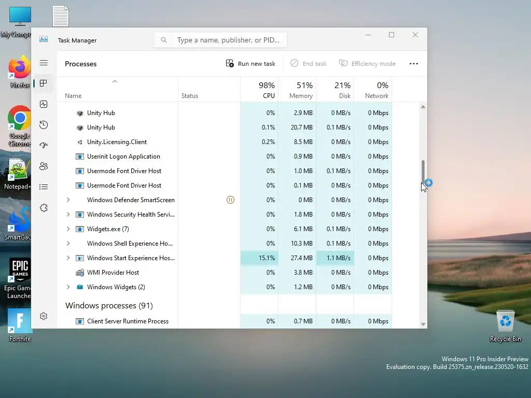Click the suspended status icon for Windows Defender SmartScreen

click(230, 200)
